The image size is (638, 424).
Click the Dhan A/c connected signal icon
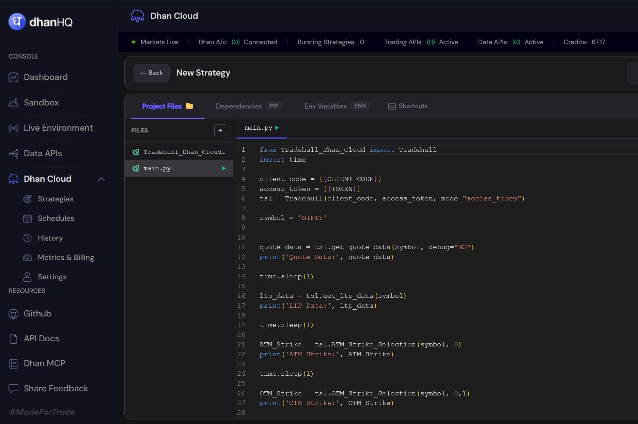click(236, 42)
